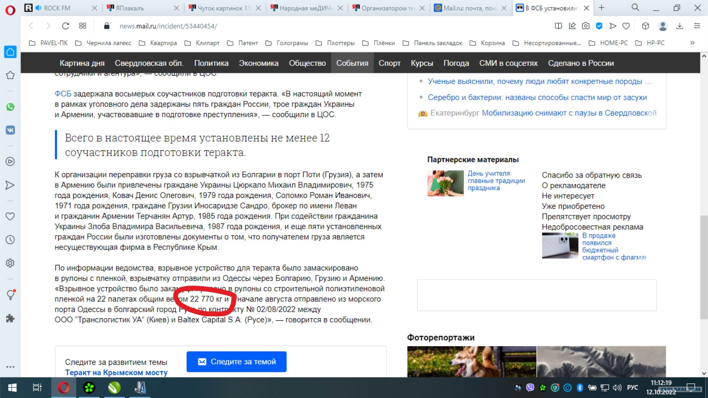Open the Easy Setup sliders icon
The height and width of the screenshot is (398, 708).
point(697,26)
